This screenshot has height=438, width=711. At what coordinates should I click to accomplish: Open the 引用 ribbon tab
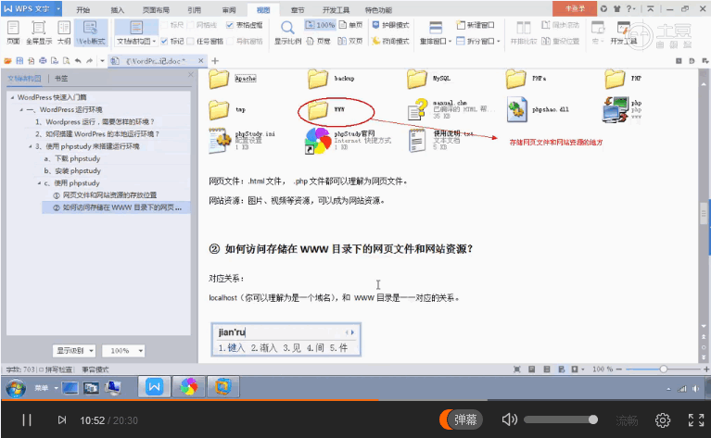[x=194, y=9]
